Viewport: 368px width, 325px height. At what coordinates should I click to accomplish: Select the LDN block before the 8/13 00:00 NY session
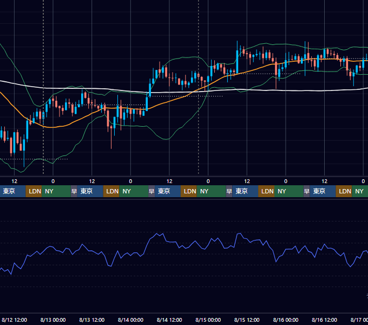coord(34,191)
